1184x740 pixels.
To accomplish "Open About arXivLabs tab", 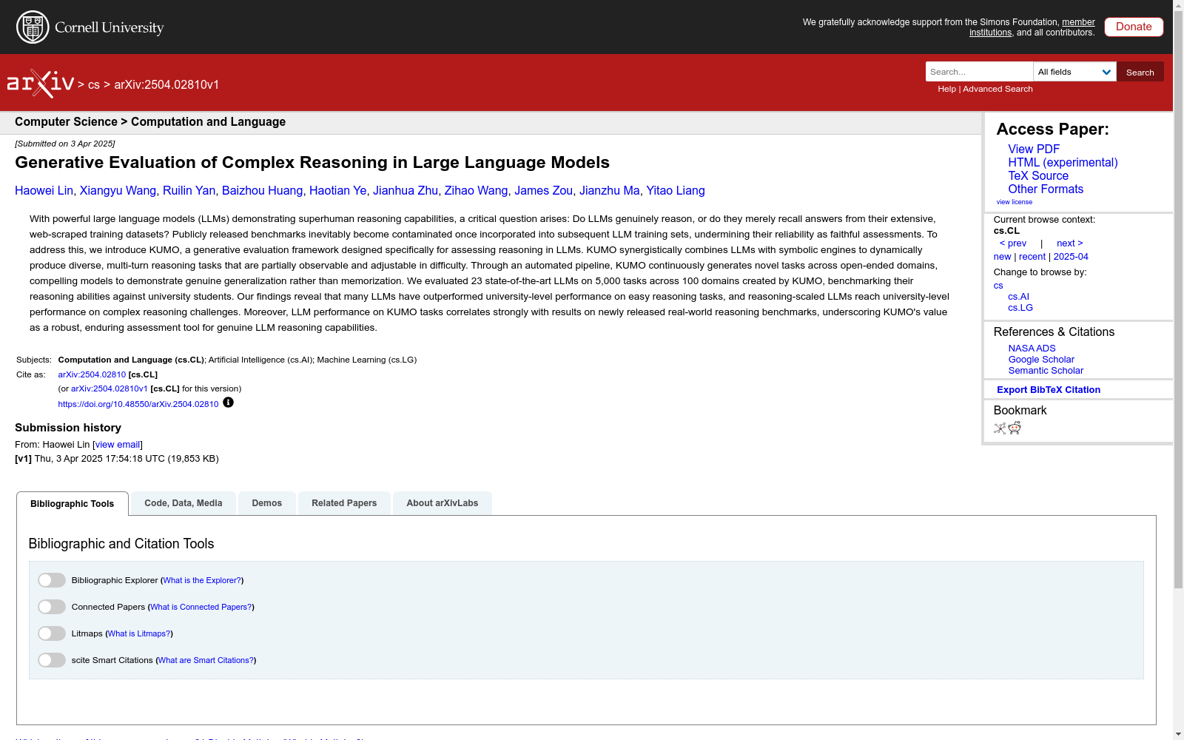I will pos(443,503).
